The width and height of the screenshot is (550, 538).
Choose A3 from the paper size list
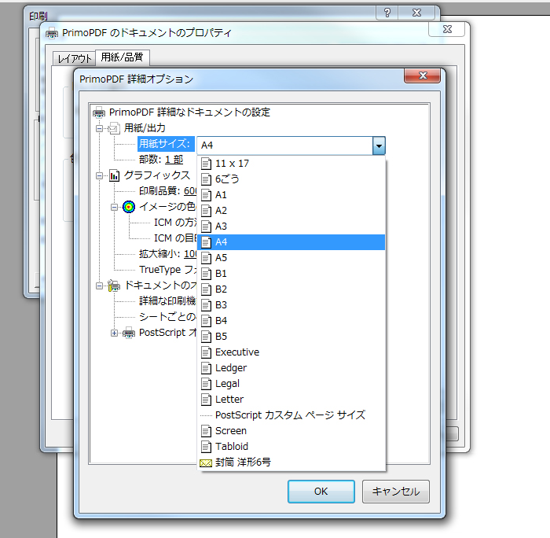[x=221, y=227]
